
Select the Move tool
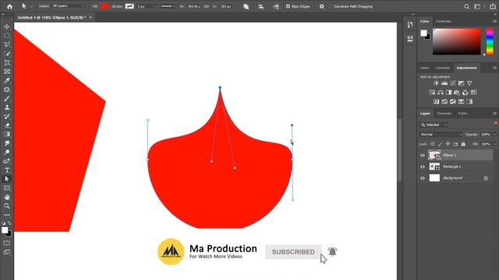pos(7,26)
